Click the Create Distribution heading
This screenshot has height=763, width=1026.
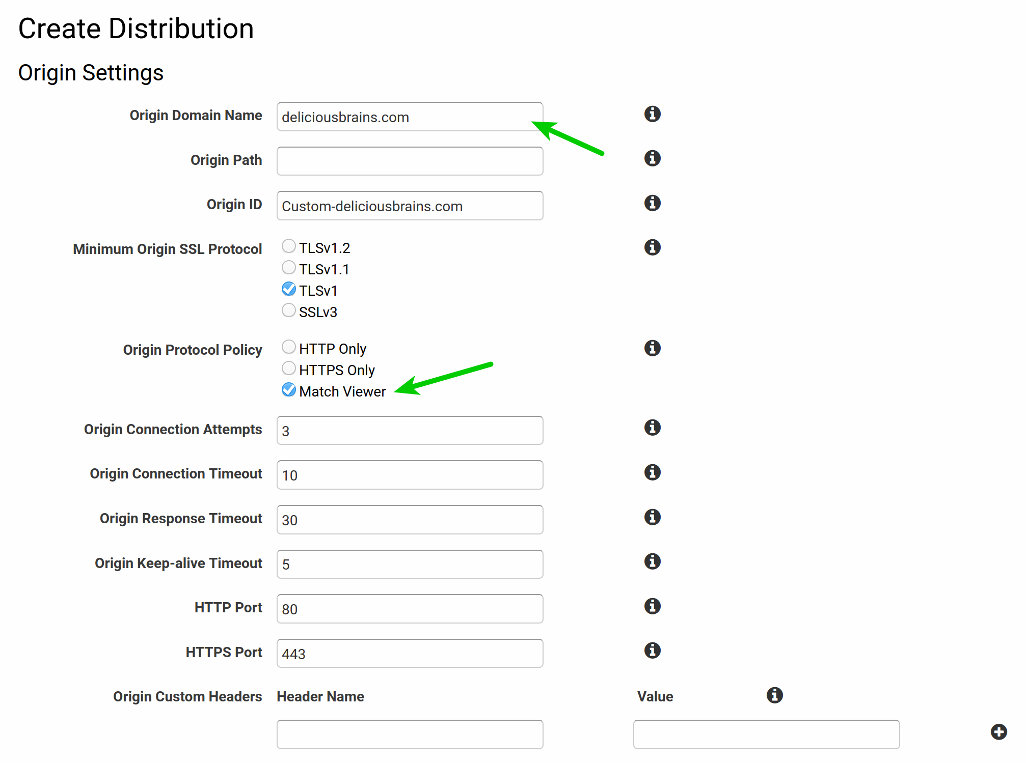coord(136,29)
